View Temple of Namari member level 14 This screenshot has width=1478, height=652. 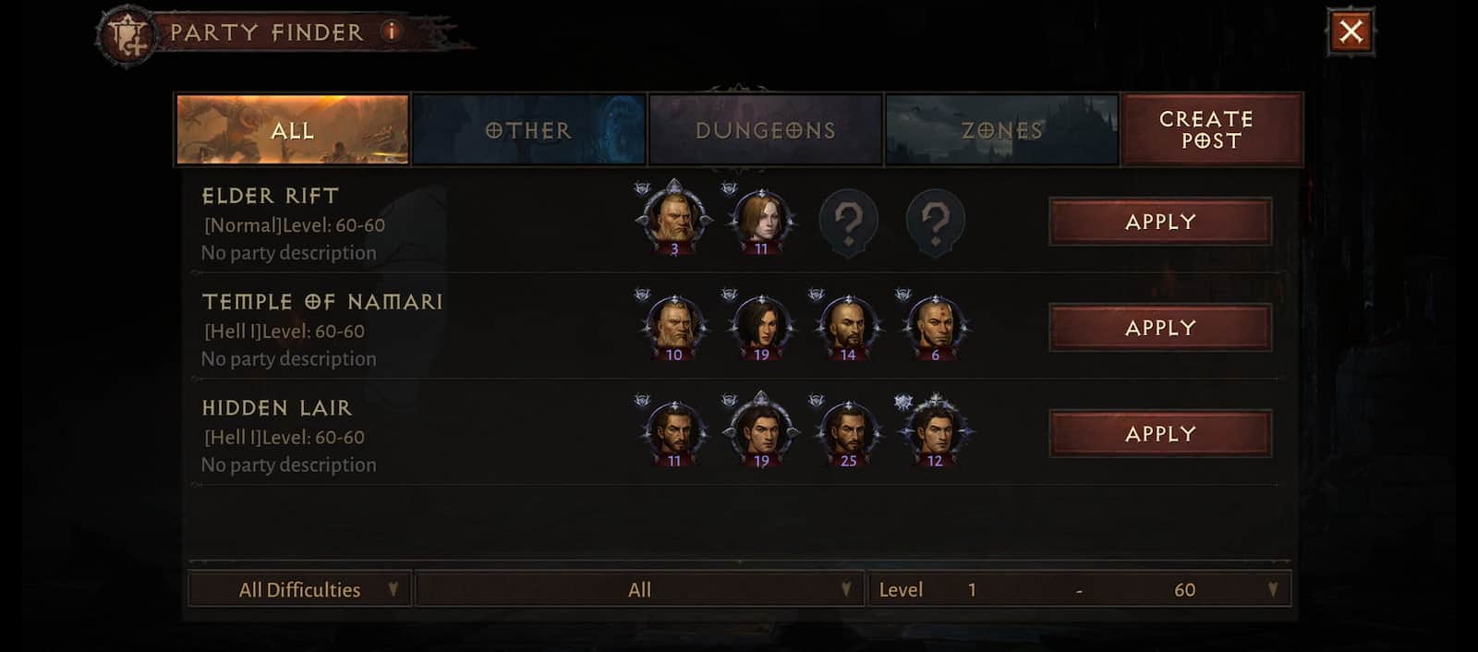[848, 327]
